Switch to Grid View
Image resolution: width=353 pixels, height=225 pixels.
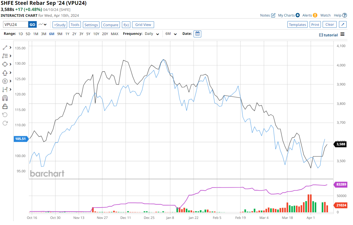[x=143, y=25]
